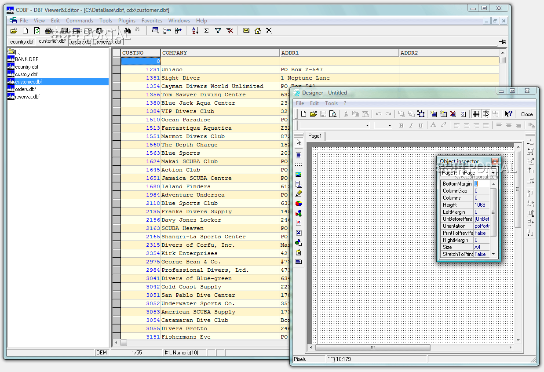Screen dimensions: 544x372
Task: Click the page options down-arrow icon
Action: [463, 114]
